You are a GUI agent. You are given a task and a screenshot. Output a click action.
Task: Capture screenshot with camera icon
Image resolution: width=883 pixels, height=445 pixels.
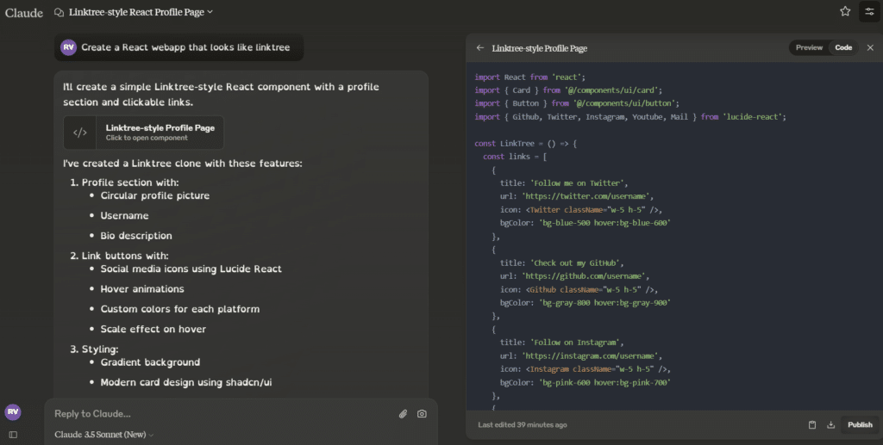422,414
